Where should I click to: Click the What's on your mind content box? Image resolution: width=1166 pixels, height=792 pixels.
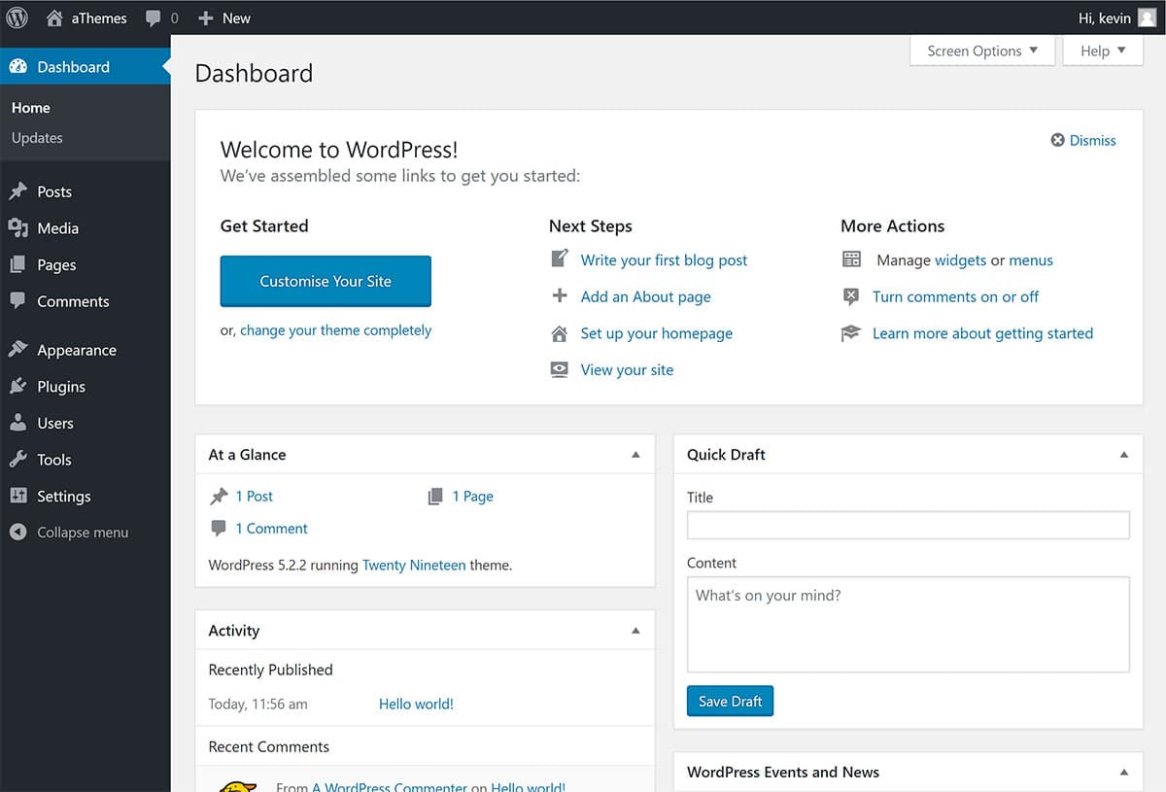pyautogui.click(x=909, y=624)
